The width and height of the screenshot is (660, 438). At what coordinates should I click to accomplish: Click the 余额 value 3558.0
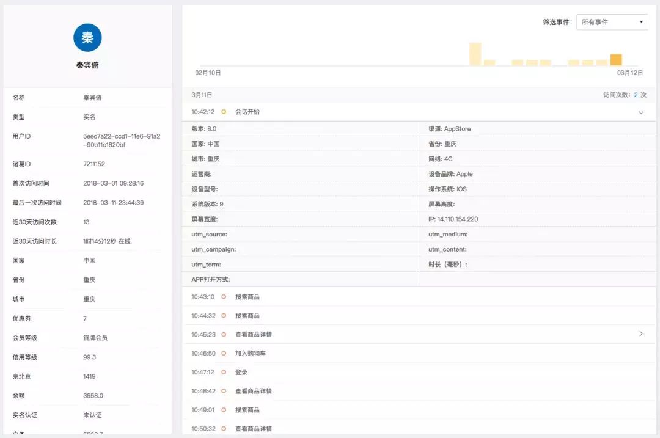93,396
